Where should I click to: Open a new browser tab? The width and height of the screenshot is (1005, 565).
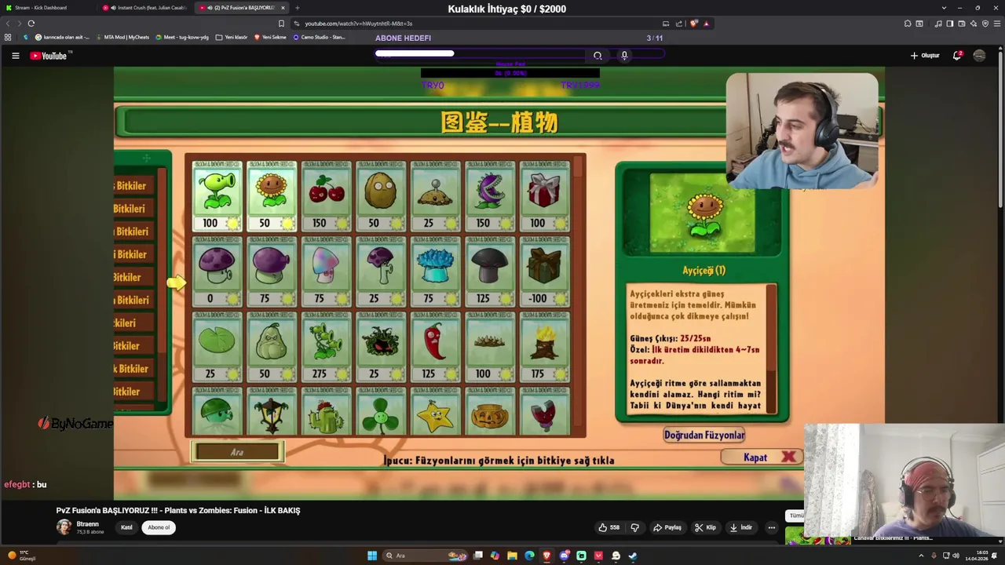pyautogui.click(x=297, y=8)
